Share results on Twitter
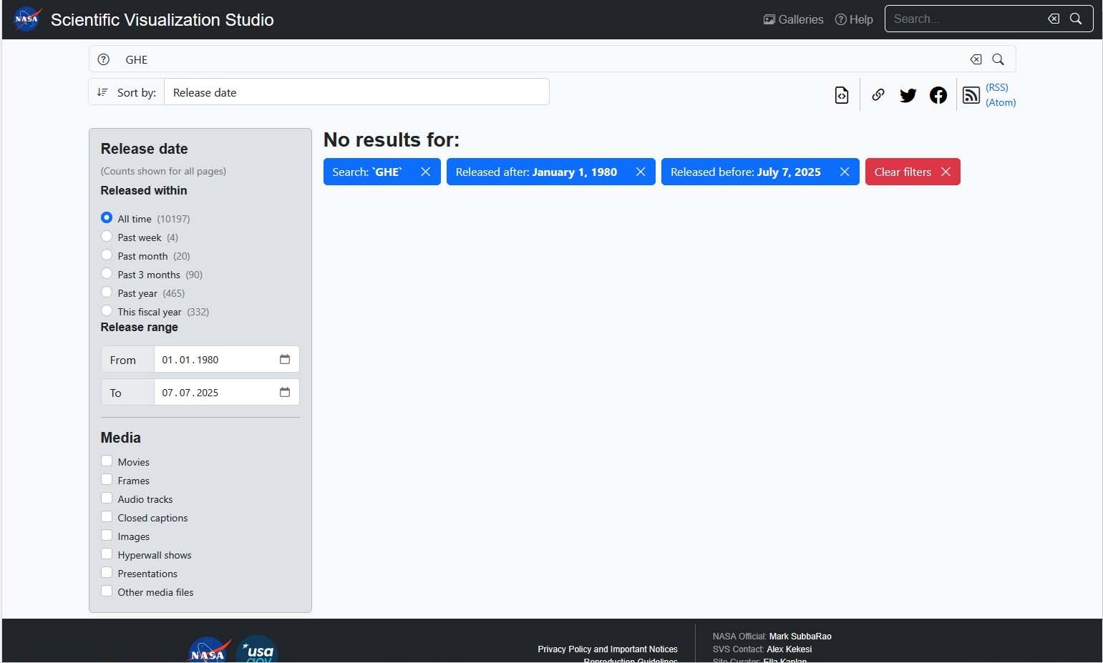Screen dimensions: 1103x663 tap(908, 95)
